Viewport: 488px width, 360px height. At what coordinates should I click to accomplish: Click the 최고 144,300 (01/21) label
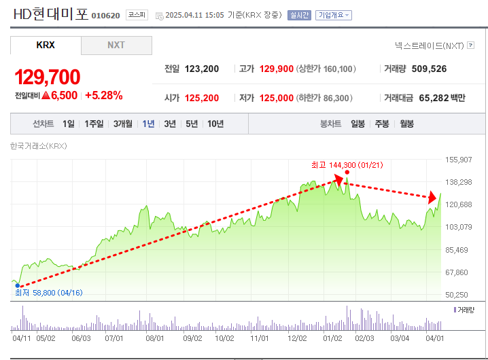347,165
